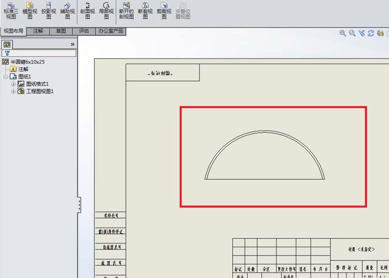Click the Zoom to Area icon
This screenshot has width=389, height=278.
(x=351, y=33)
